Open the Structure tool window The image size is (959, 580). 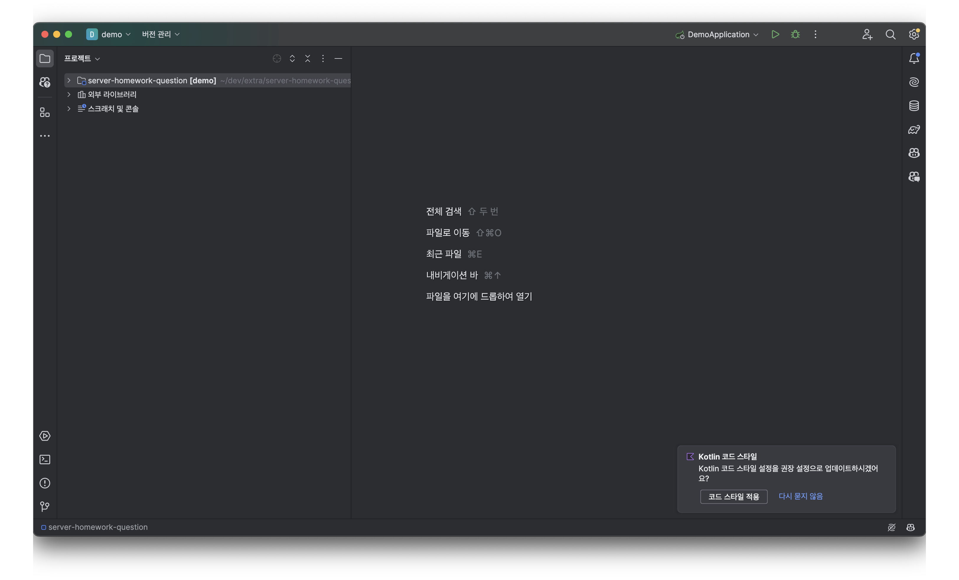click(x=45, y=113)
